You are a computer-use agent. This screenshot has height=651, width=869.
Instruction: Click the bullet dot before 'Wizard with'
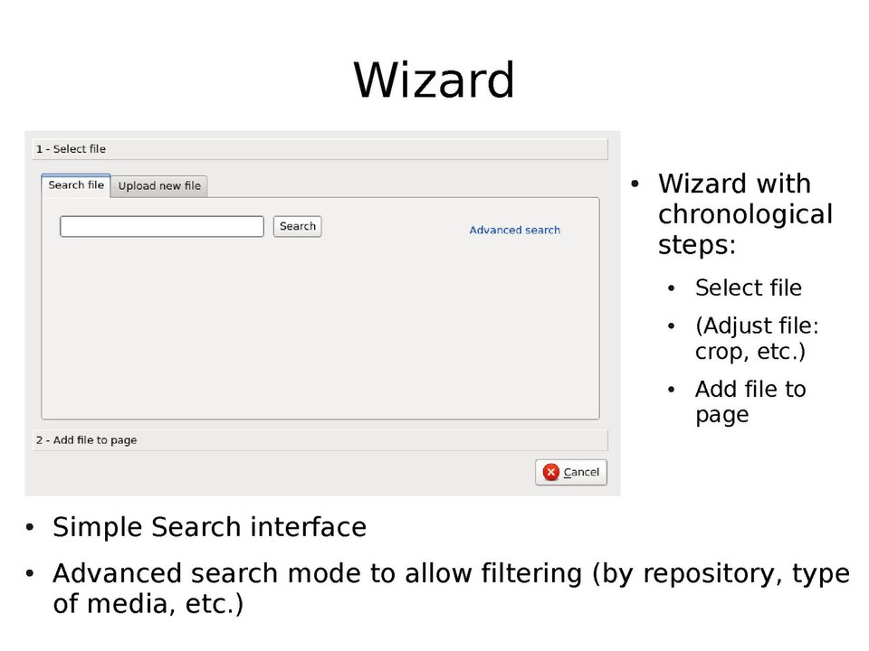tap(635, 184)
